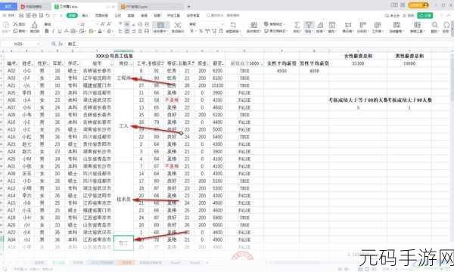Click the blue Home button at top-left
454x272 pixels.
(x=8, y=6)
